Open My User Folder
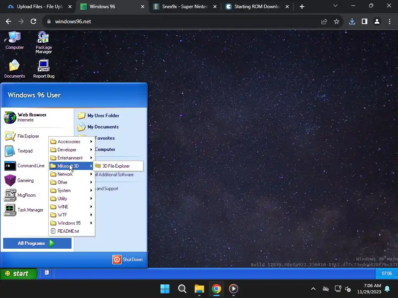The image size is (398, 298). click(x=98, y=116)
